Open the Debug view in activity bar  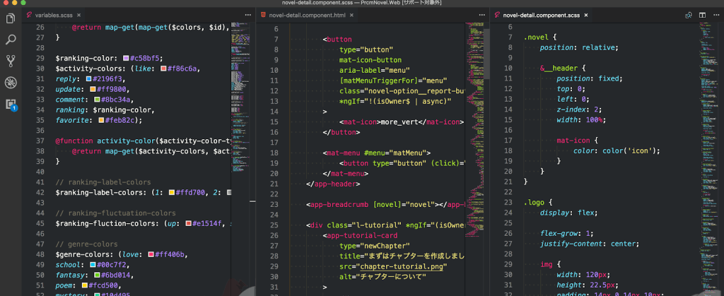(x=10, y=83)
